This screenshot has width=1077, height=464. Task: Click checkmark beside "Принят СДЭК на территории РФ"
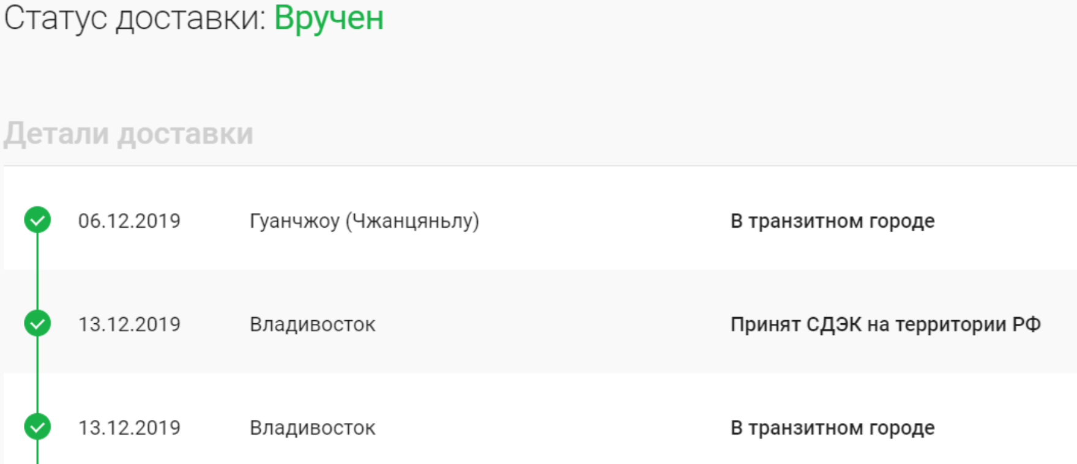tap(37, 323)
